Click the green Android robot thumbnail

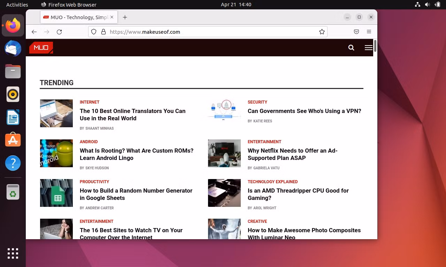pyautogui.click(x=56, y=153)
